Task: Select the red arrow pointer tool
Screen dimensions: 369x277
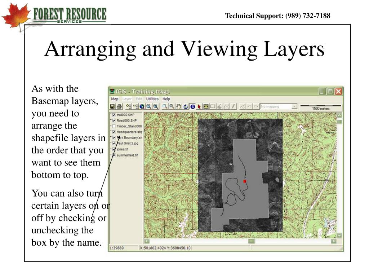Action: [x=199, y=107]
